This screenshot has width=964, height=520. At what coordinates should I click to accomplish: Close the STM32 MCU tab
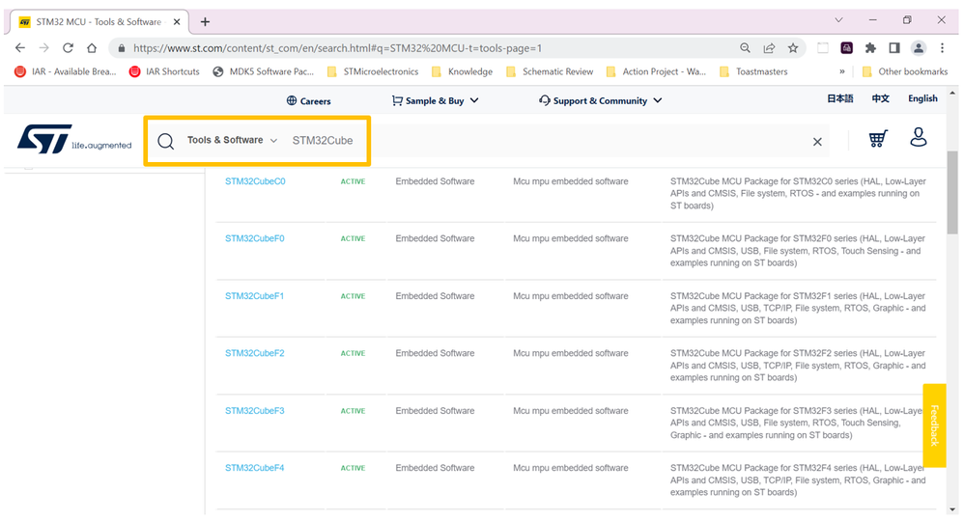(177, 21)
